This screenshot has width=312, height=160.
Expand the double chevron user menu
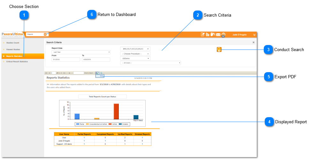click(x=254, y=34)
